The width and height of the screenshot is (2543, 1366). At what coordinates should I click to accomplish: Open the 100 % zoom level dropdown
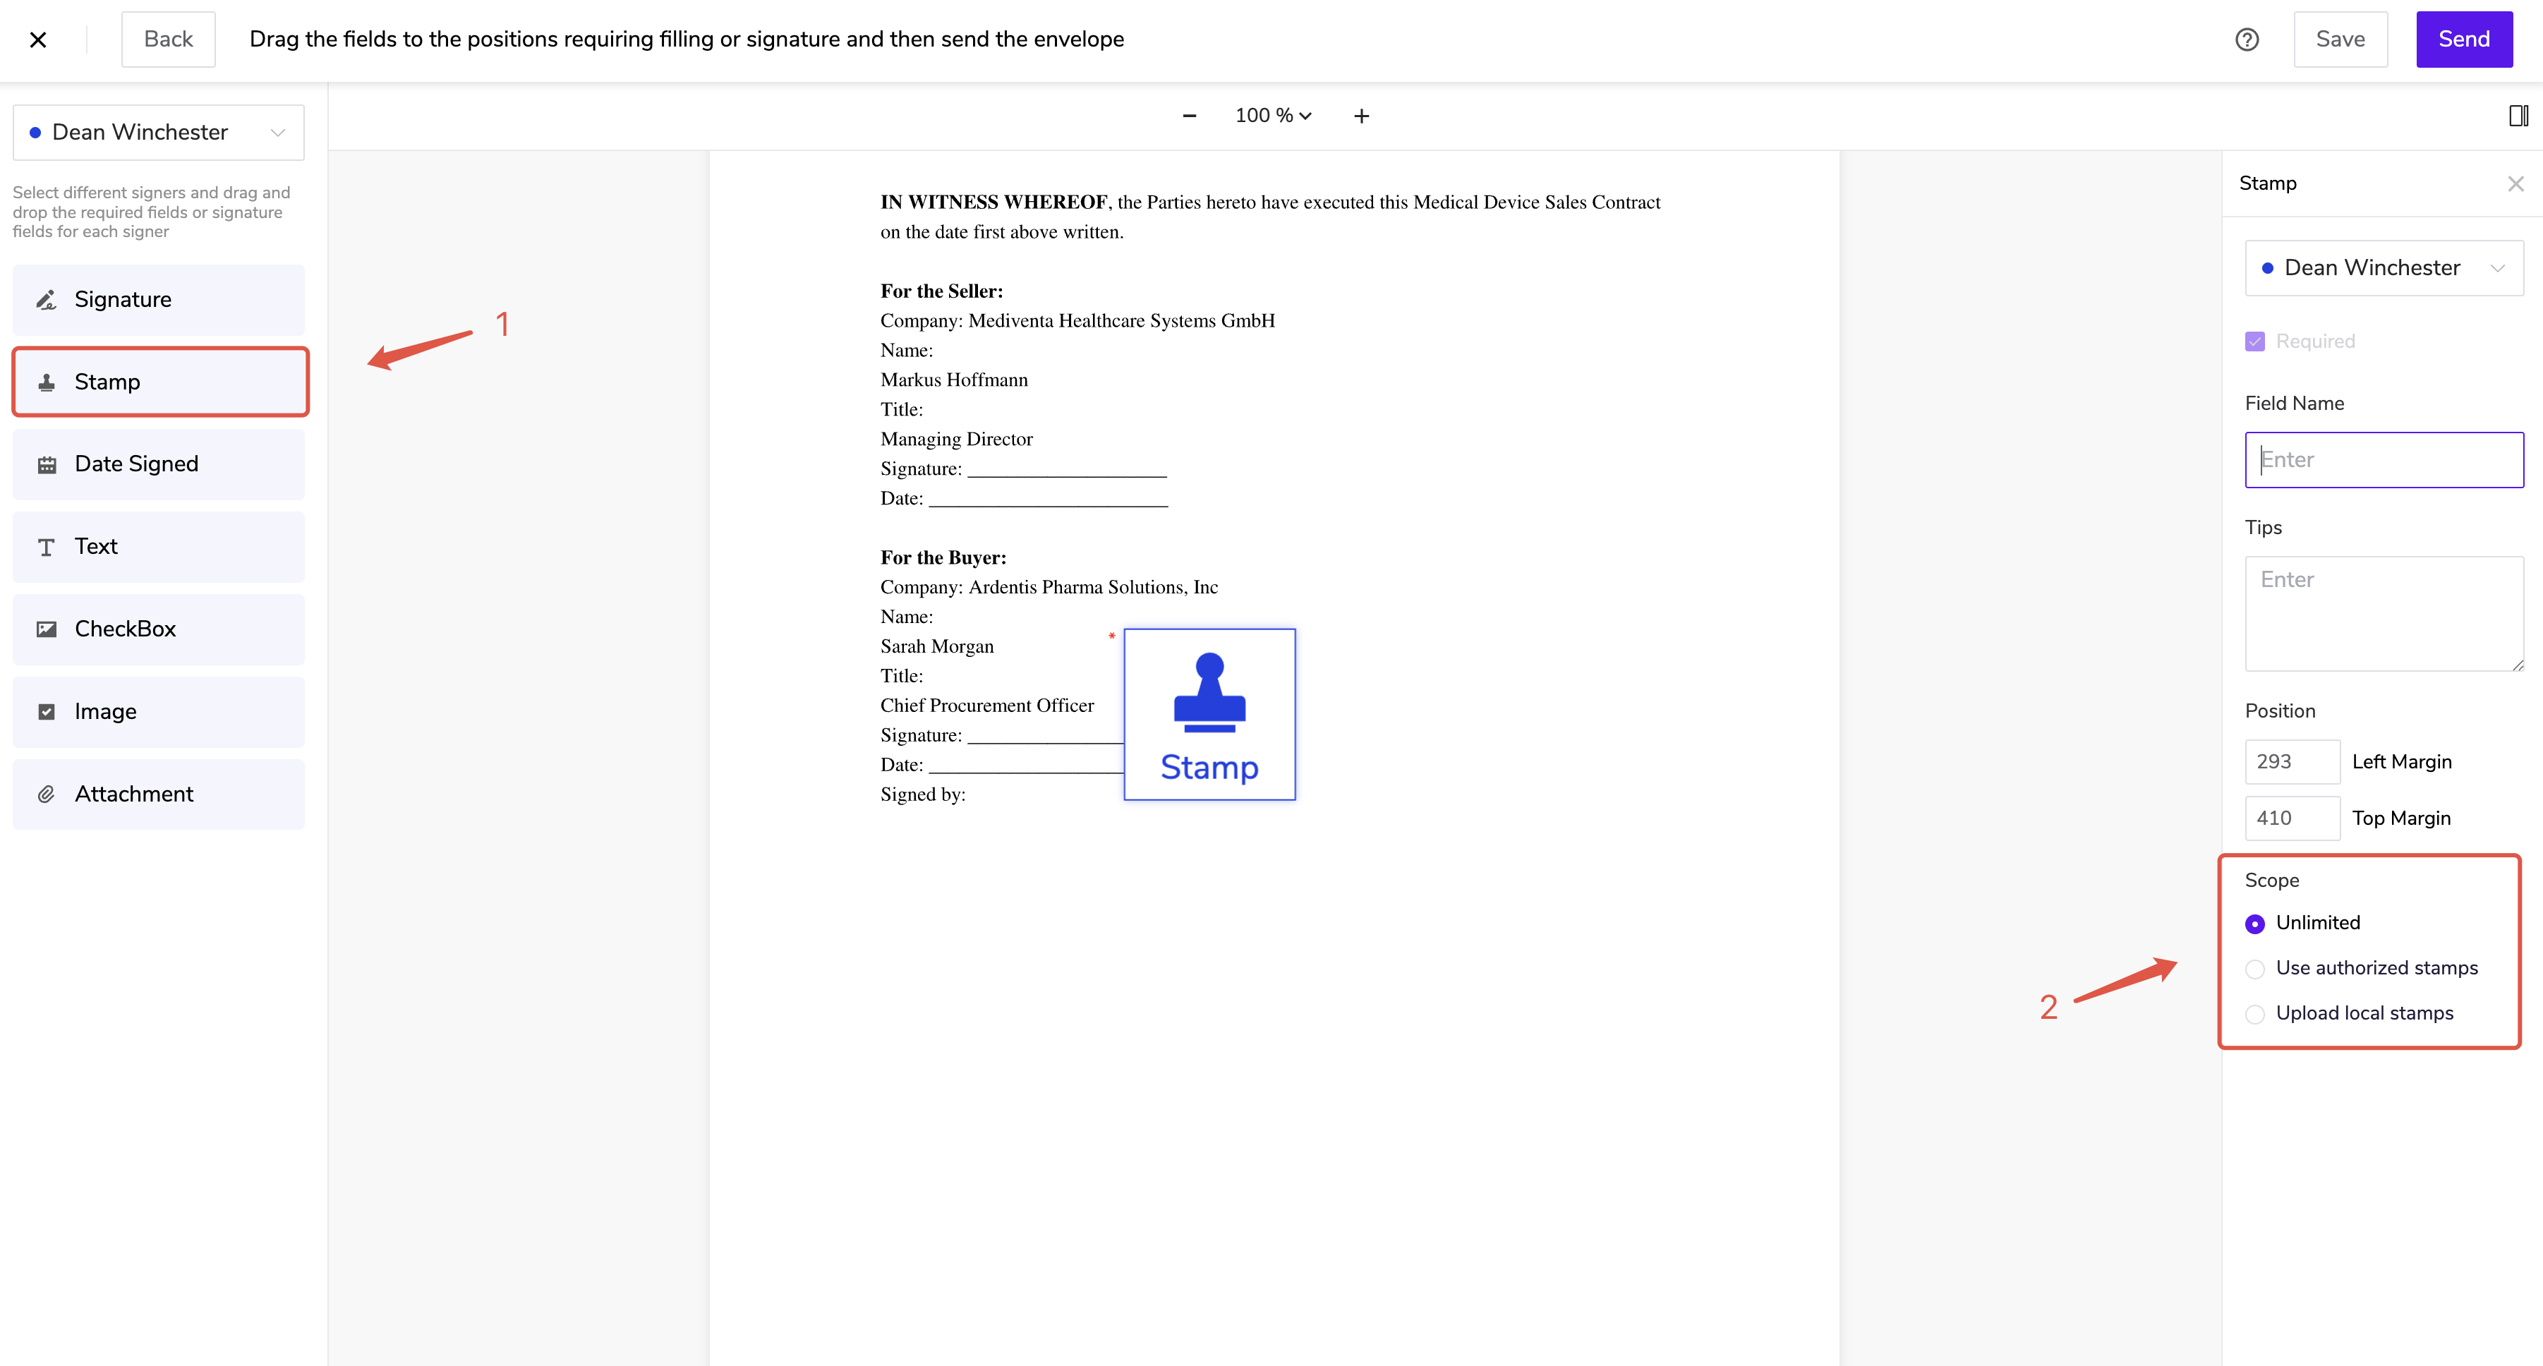(1272, 116)
